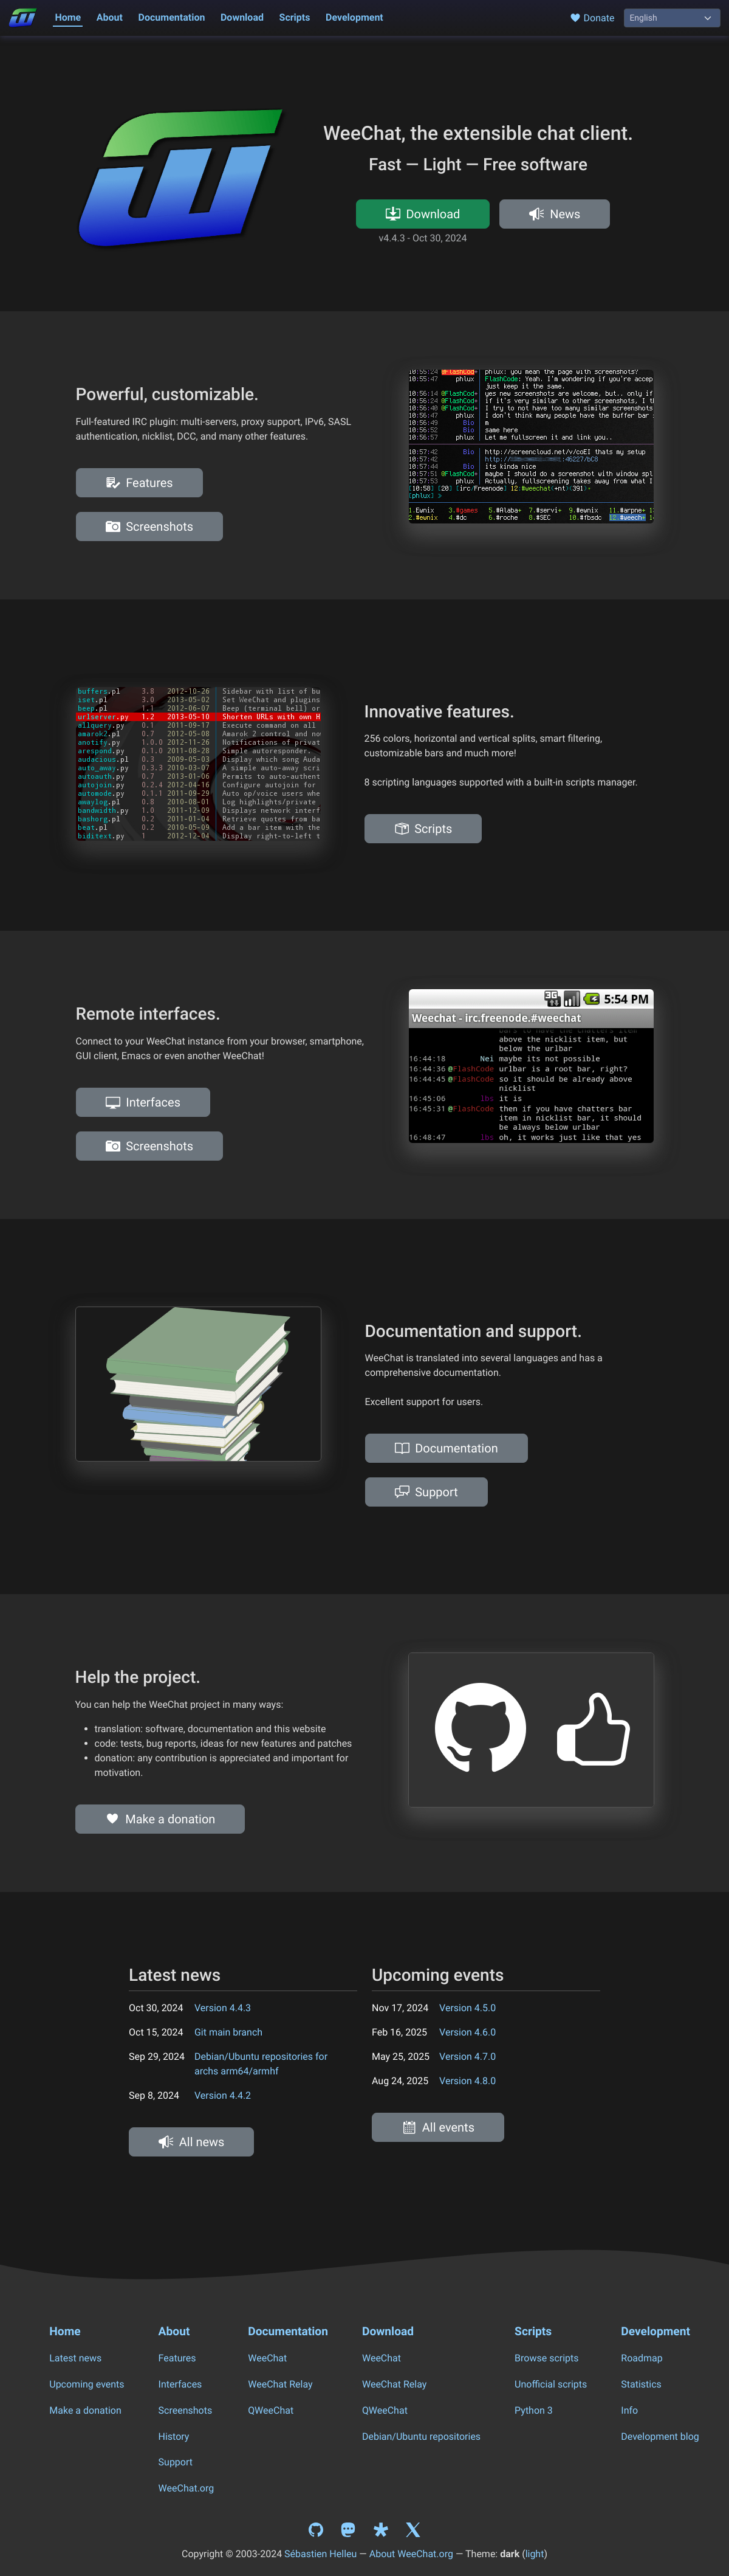The height and width of the screenshot is (2576, 729).
Task: Open the Version 4.4.3 news link
Action: 223,2008
